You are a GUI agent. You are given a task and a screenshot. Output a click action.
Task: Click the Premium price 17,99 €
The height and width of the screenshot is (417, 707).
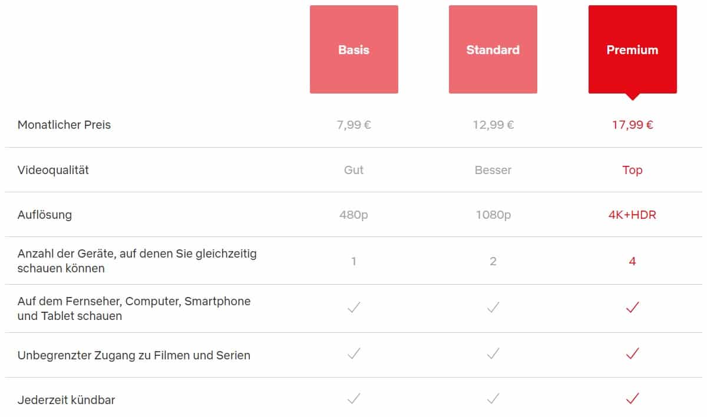click(x=633, y=125)
